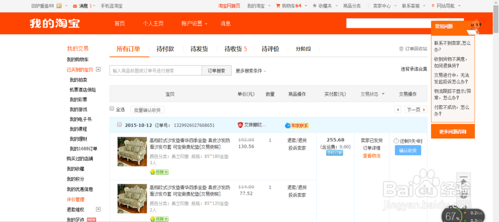The height and width of the screenshot is (222, 499).
Task: Click the message envelope icon
Action: [75, 5]
